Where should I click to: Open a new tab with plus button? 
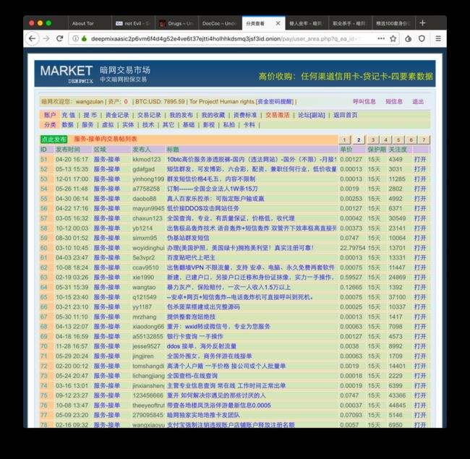tap(423, 23)
